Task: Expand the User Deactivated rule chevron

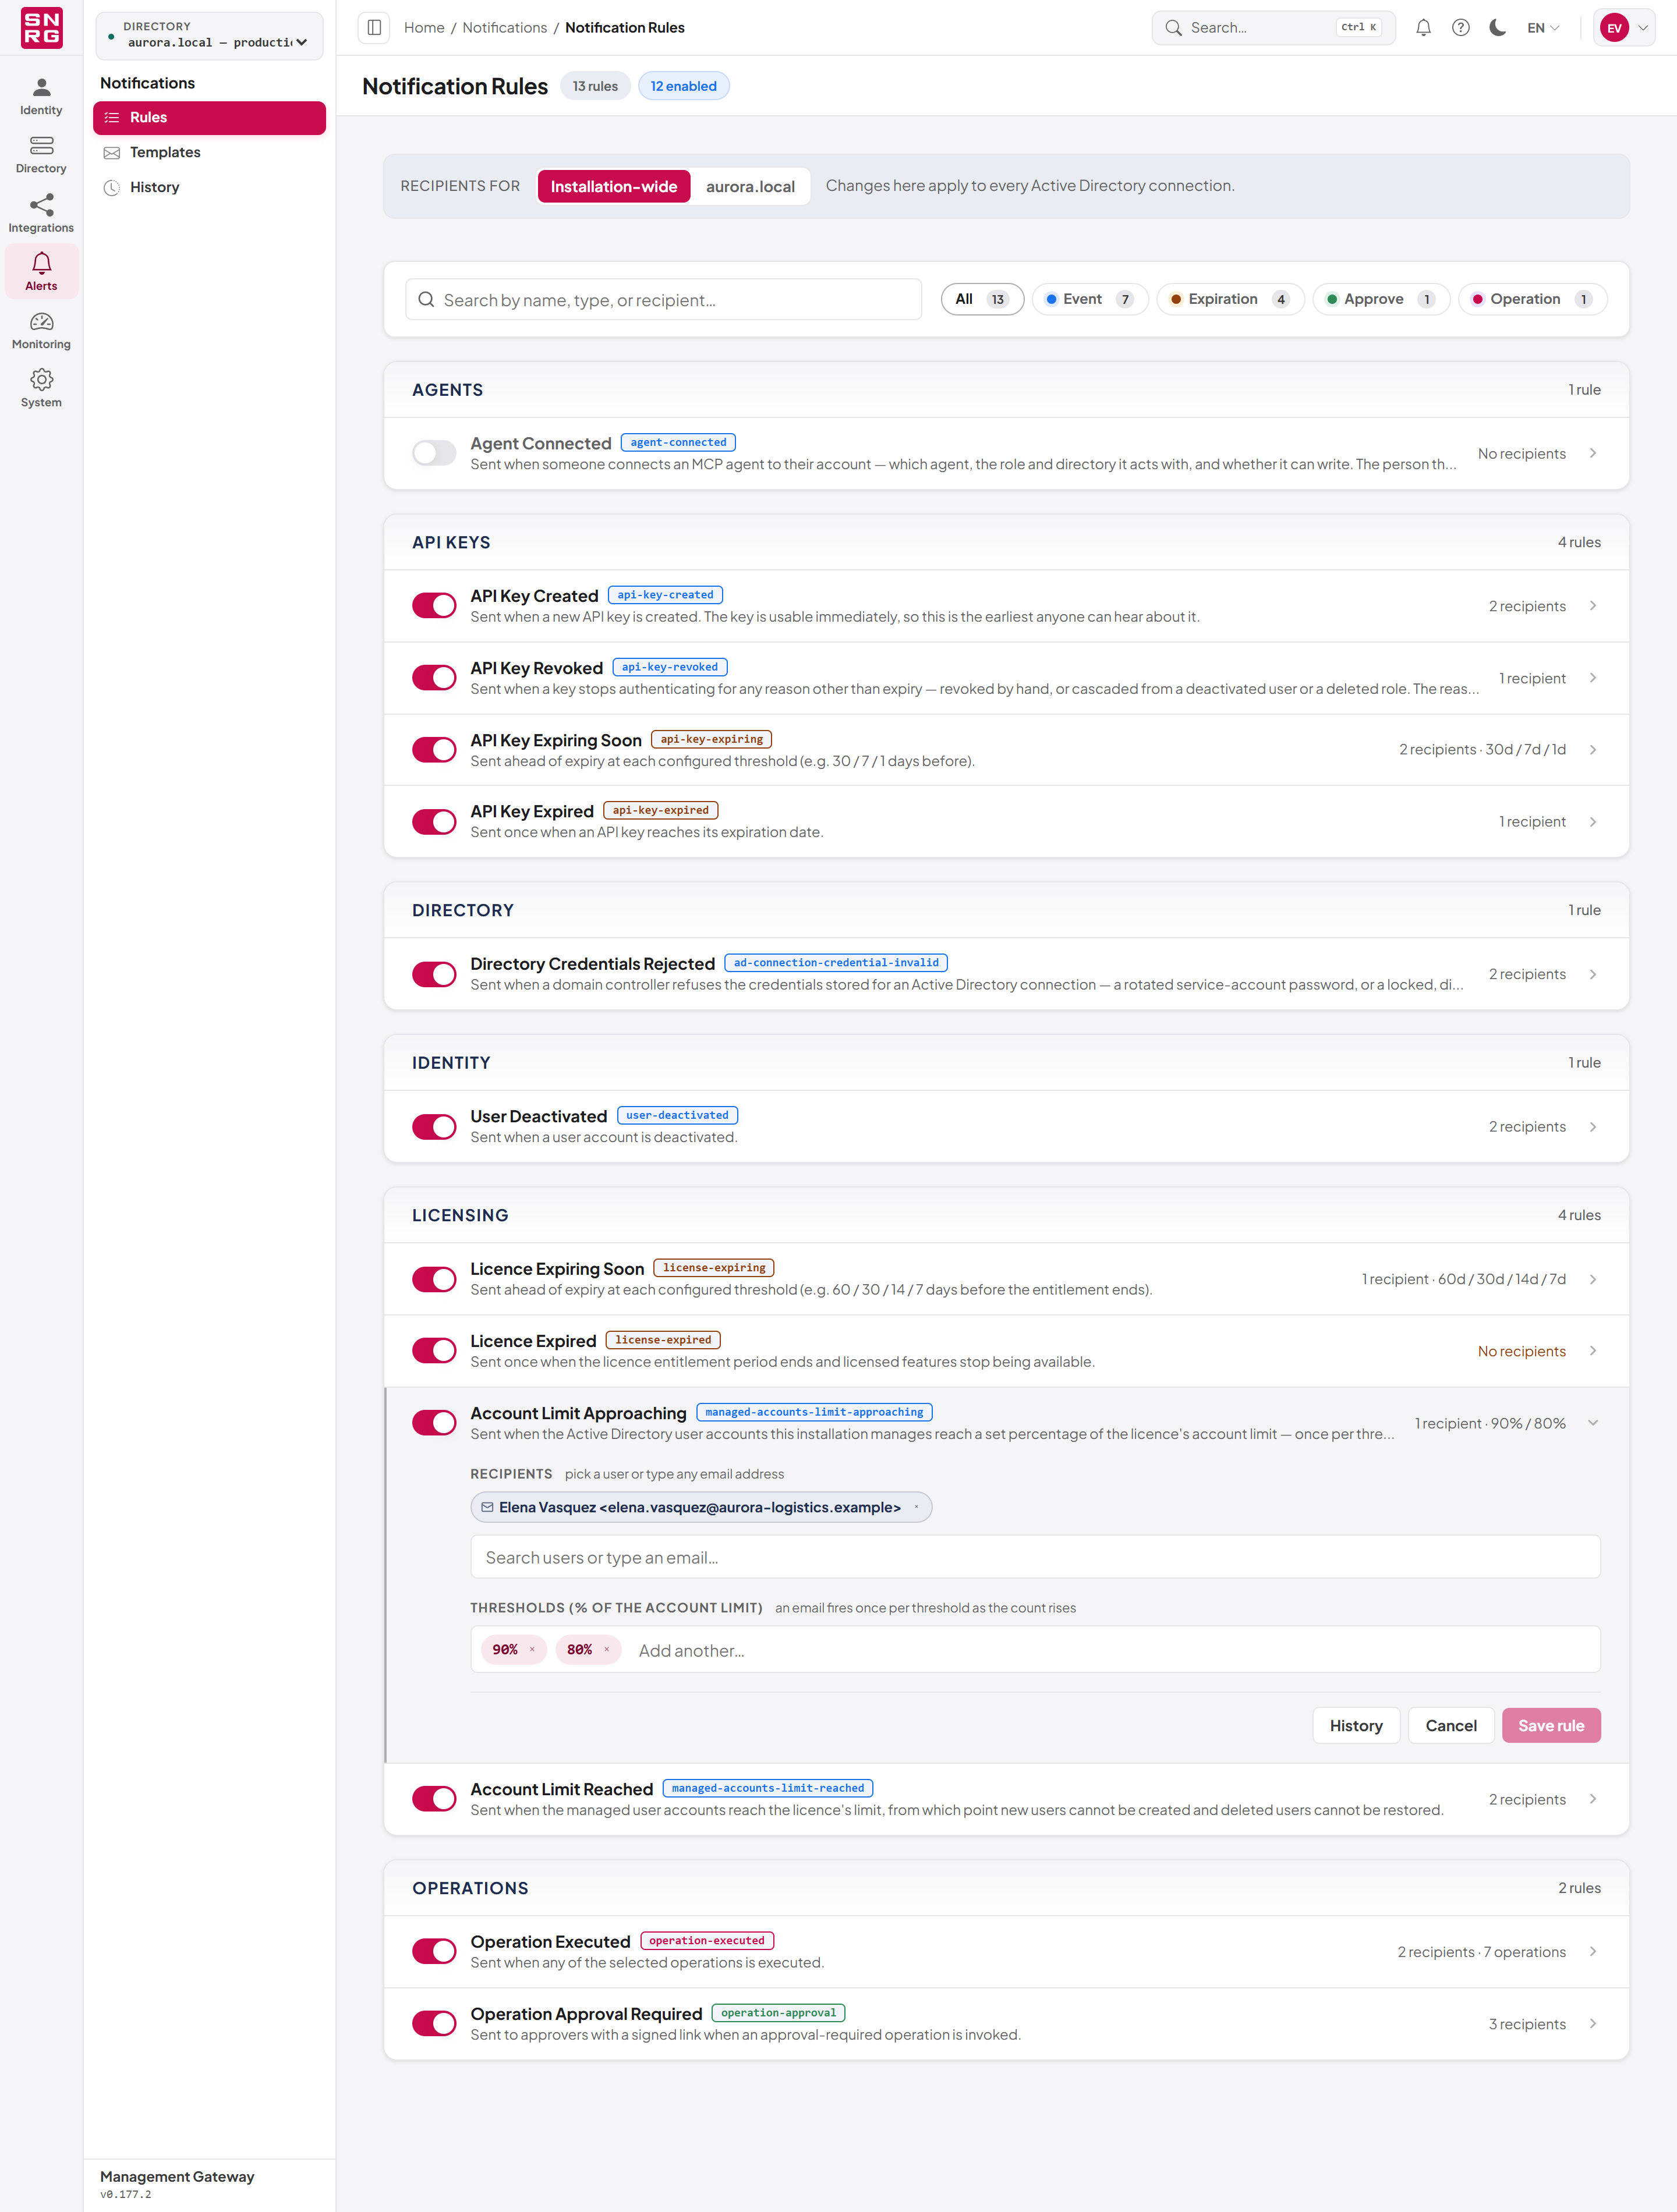Action: click(1593, 1127)
